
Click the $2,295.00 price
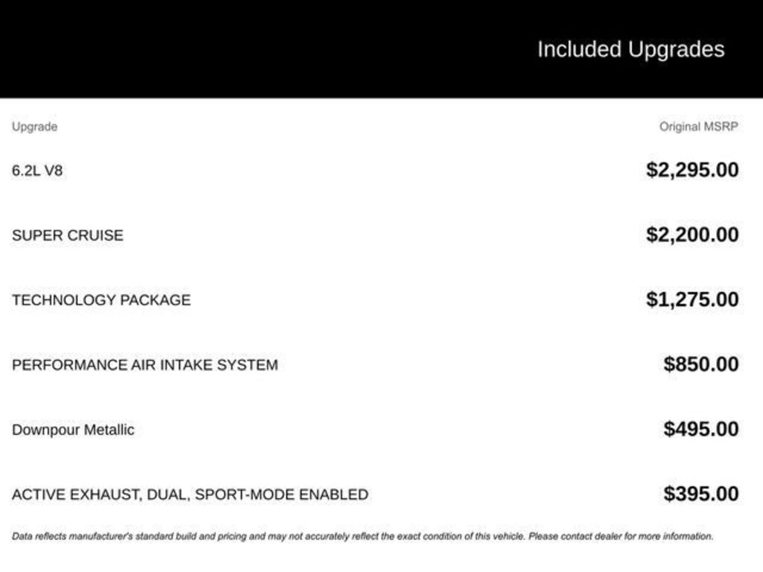692,170
